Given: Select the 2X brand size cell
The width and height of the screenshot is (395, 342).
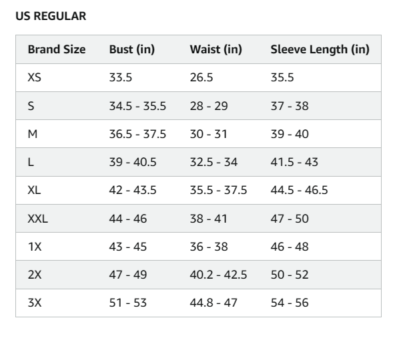Looking at the screenshot, I should click(35, 275).
